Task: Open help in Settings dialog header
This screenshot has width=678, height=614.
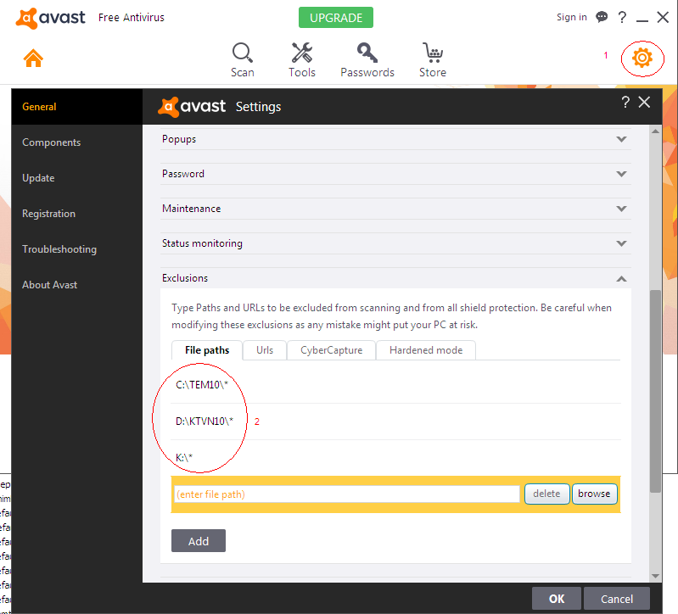Action: coord(625,102)
